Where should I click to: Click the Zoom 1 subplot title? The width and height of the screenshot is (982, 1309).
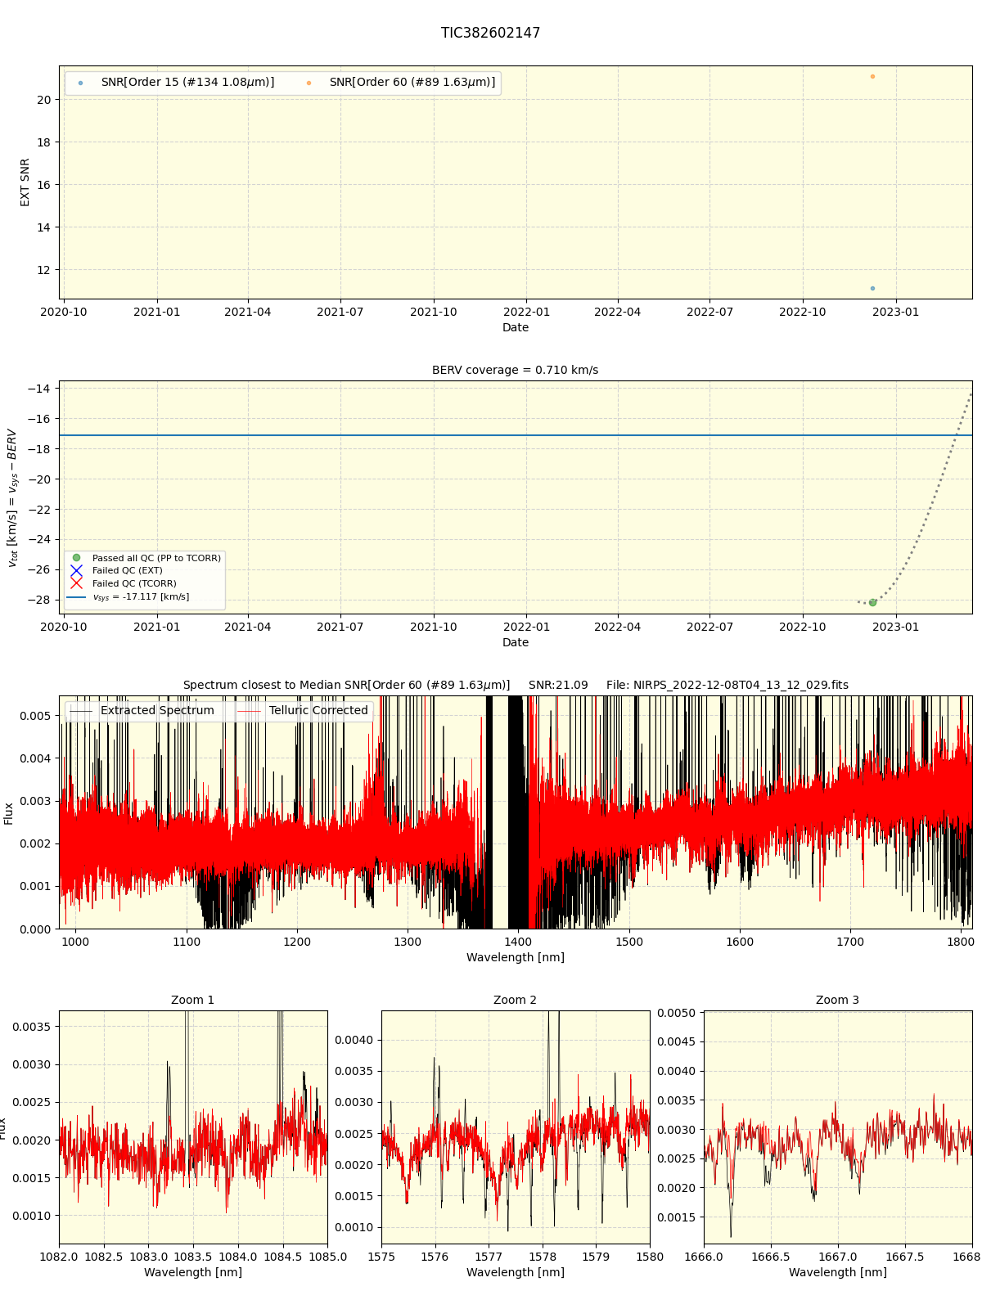click(192, 1000)
